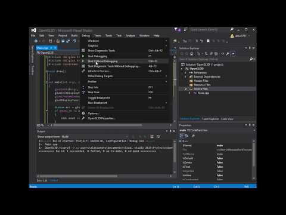Click the warning triangle account icon
The image size is (286, 215).
[232, 36]
